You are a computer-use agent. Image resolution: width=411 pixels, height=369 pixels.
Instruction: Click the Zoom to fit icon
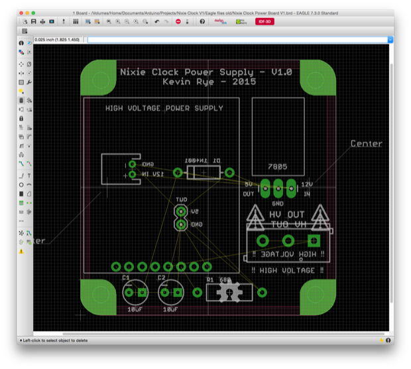109,21
